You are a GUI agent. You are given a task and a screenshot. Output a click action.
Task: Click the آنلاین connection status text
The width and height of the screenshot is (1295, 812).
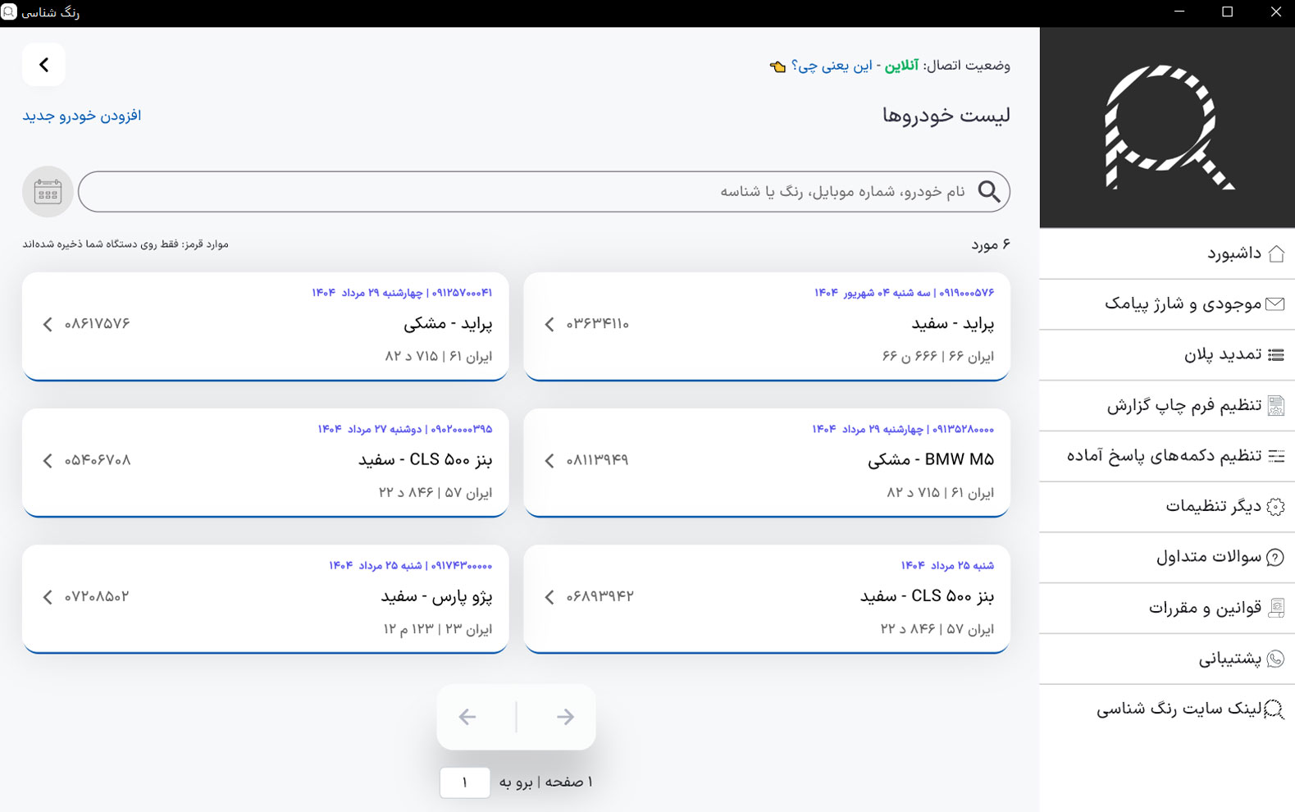901,66
